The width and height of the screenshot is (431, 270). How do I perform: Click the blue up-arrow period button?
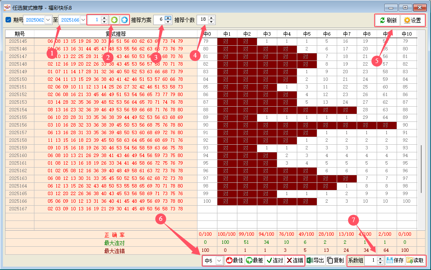pos(124,20)
